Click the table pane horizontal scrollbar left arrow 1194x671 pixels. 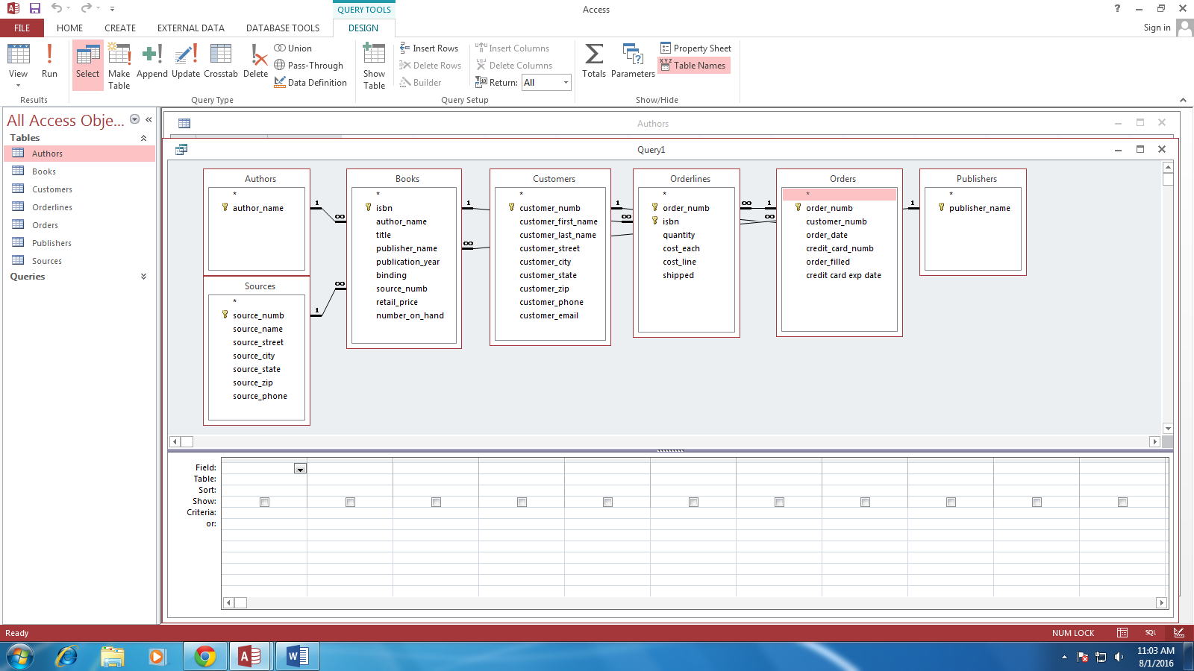(x=175, y=441)
